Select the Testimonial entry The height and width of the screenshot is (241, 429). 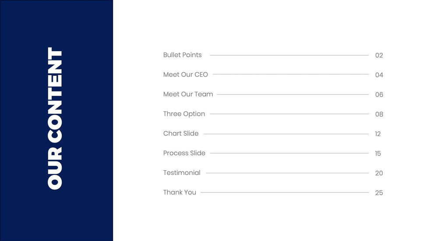point(182,173)
